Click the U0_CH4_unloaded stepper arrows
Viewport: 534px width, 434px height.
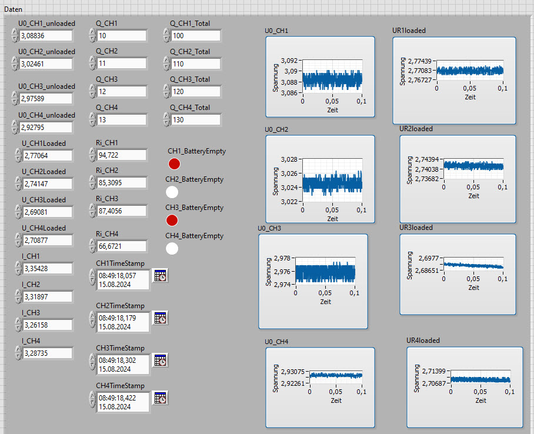point(15,127)
